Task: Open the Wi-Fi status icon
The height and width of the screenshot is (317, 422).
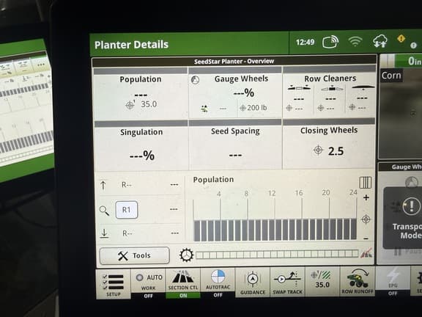Action: 355,42
